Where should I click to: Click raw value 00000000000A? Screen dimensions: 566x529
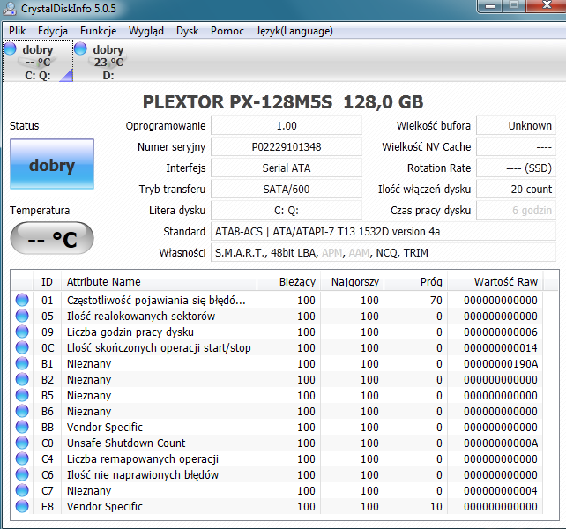[501, 443]
